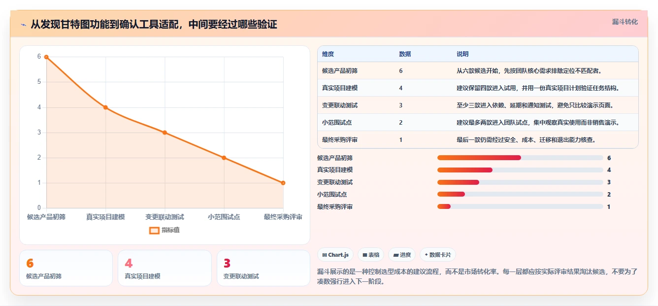Screen dimensions: 658x306
Task: Click the 漏斗转化 label in the header
Action: (625, 22)
